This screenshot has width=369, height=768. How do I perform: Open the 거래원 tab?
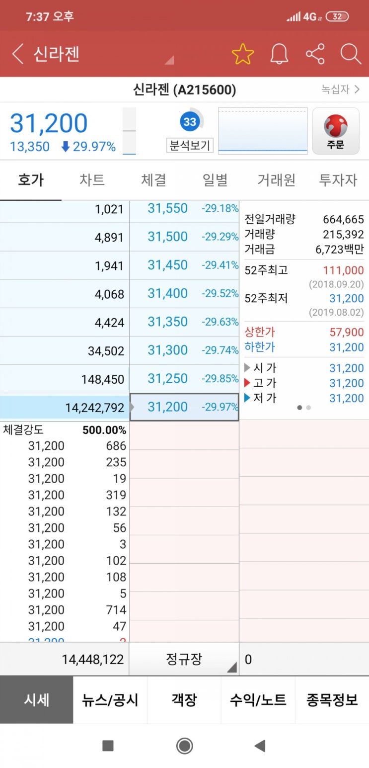(277, 180)
